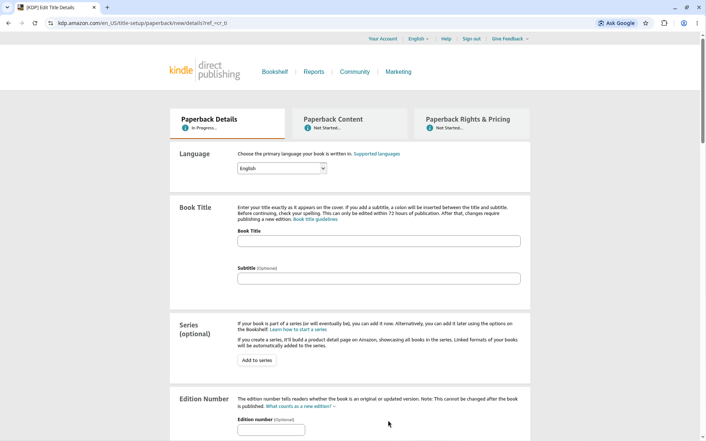The width and height of the screenshot is (706, 441).
Task: Open Book title guidelines link
Action: click(x=315, y=219)
